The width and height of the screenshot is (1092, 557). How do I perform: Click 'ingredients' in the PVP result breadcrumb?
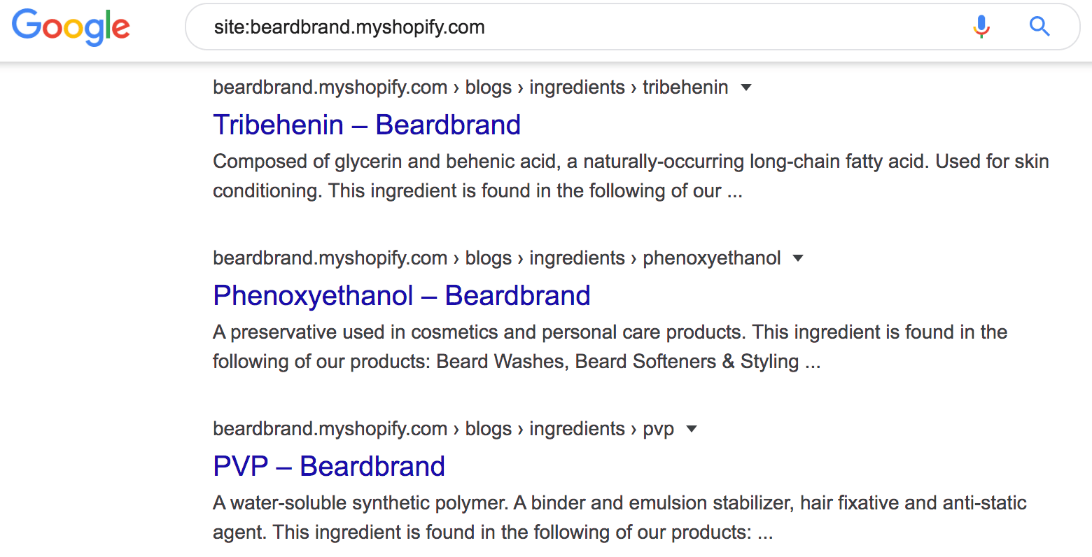tap(577, 429)
